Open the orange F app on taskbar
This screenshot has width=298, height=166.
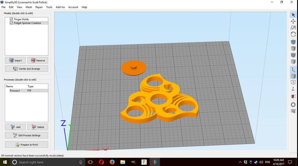[x=144, y=162]
